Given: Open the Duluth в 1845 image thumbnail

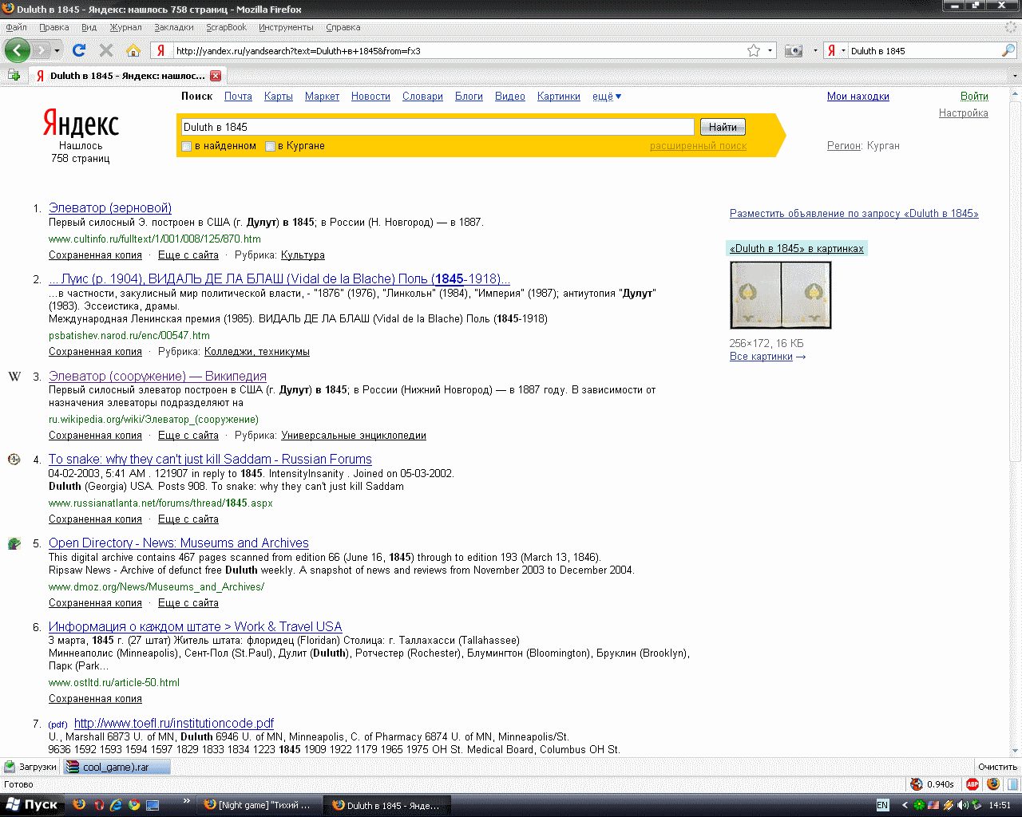Looking at the screenshot, I should coord(781,294).
